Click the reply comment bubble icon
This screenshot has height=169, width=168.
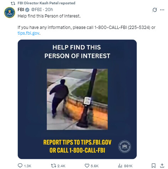[20, 165]
